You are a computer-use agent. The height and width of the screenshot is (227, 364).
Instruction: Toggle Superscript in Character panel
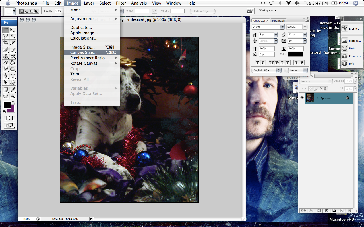pyautogui.click(x=282, y=63)
